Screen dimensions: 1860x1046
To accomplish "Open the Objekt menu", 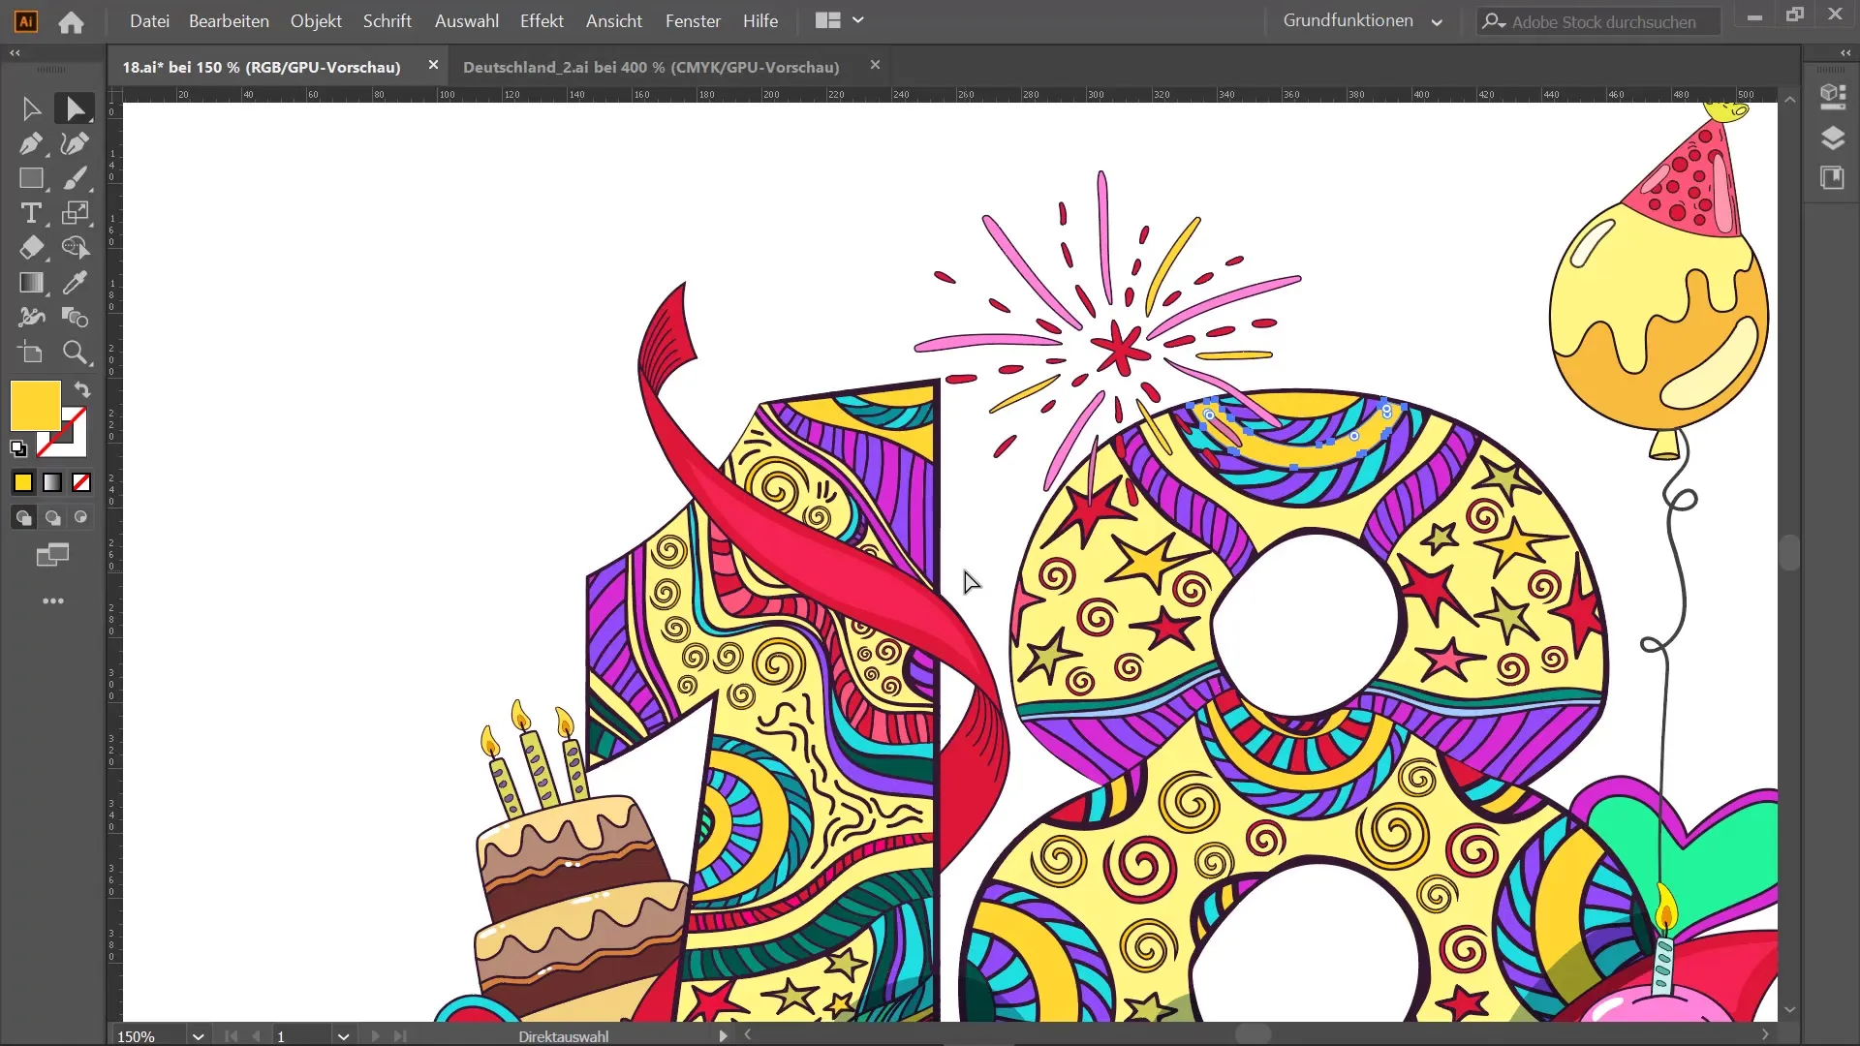I will 316,20.
